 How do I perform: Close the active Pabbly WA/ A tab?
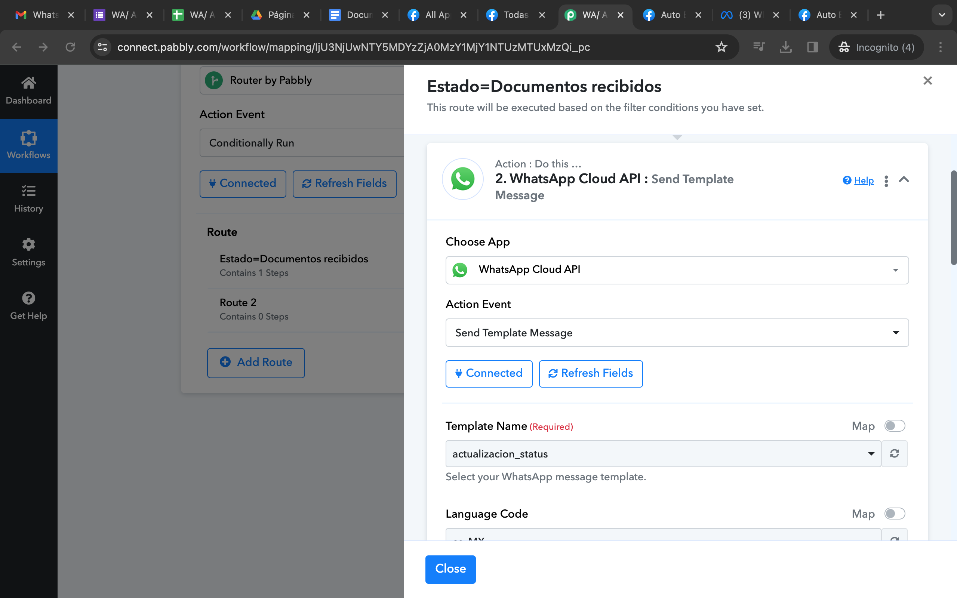(621, 15)
